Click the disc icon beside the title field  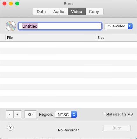tap(11, 26)
